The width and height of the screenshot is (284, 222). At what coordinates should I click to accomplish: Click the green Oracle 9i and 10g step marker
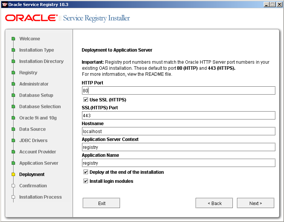(13, 118)
